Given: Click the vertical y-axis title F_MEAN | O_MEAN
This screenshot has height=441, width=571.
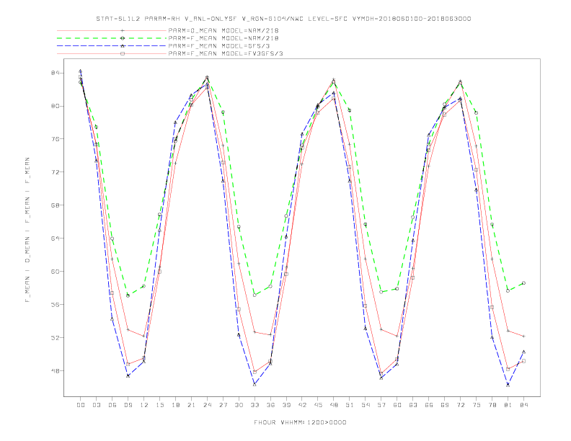Looking at the screenshot, I should [x=27, y=230].
